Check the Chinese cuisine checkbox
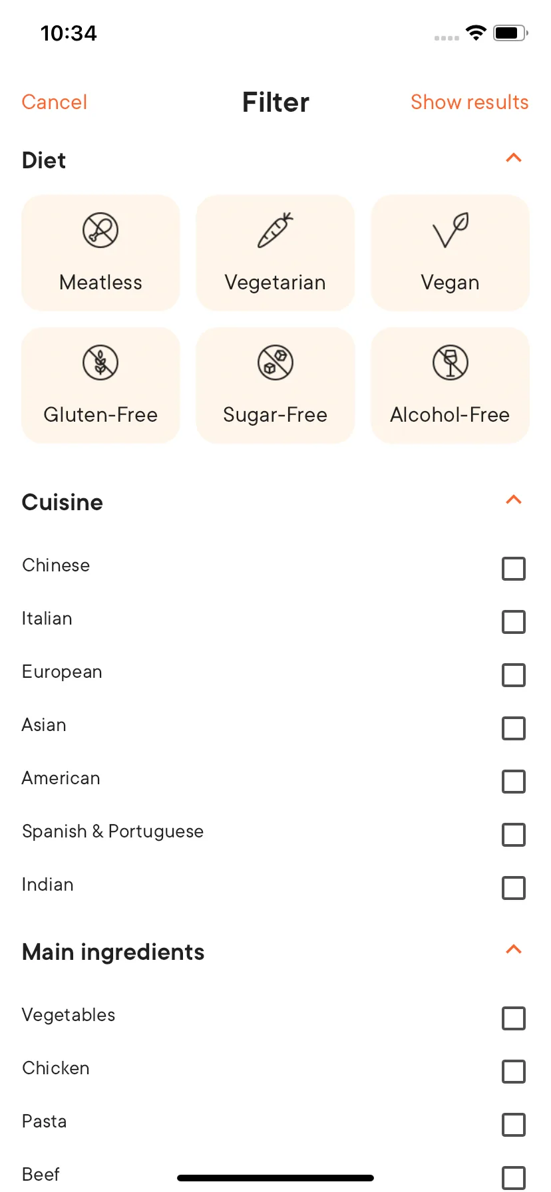 click(x=514, y=569)
